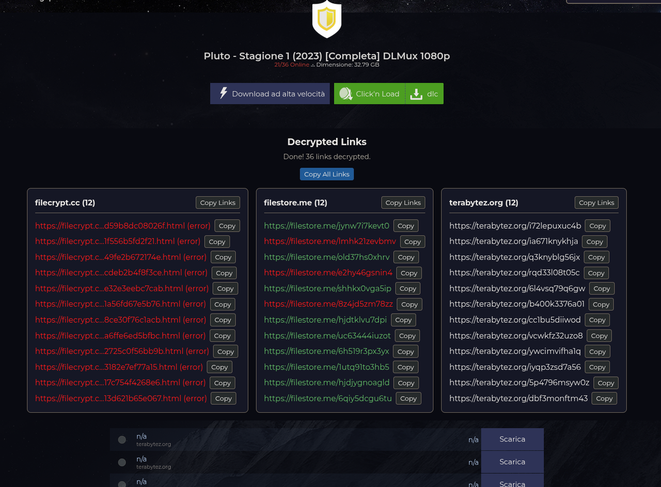Open terabytez.org/ia671knykhja link
This screenshot has height=487, width=661.
coord(514,241)
